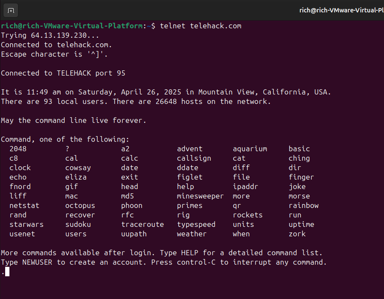Click the 'minesweeper' command name
This screenshot has height=299, width=384.
pos(200,196)
